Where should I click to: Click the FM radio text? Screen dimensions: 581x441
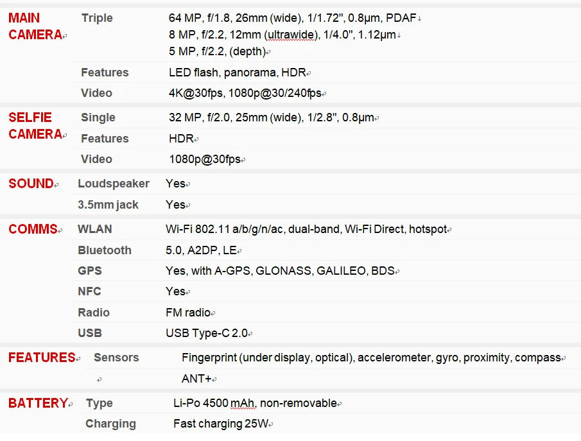pyautogui.click(x=188, y=313)
